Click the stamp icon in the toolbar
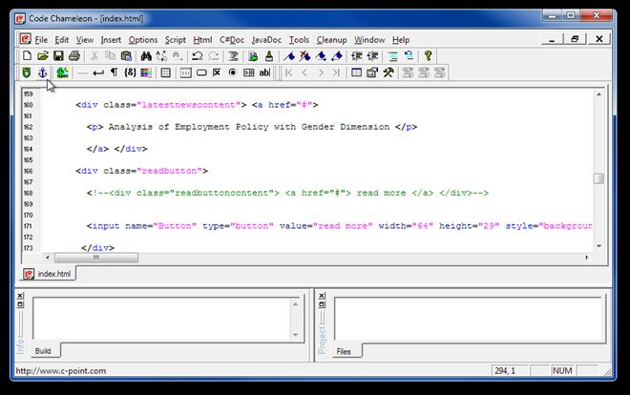Image resolution: width=630 pixels, height=395 pixels. [269, 56]
